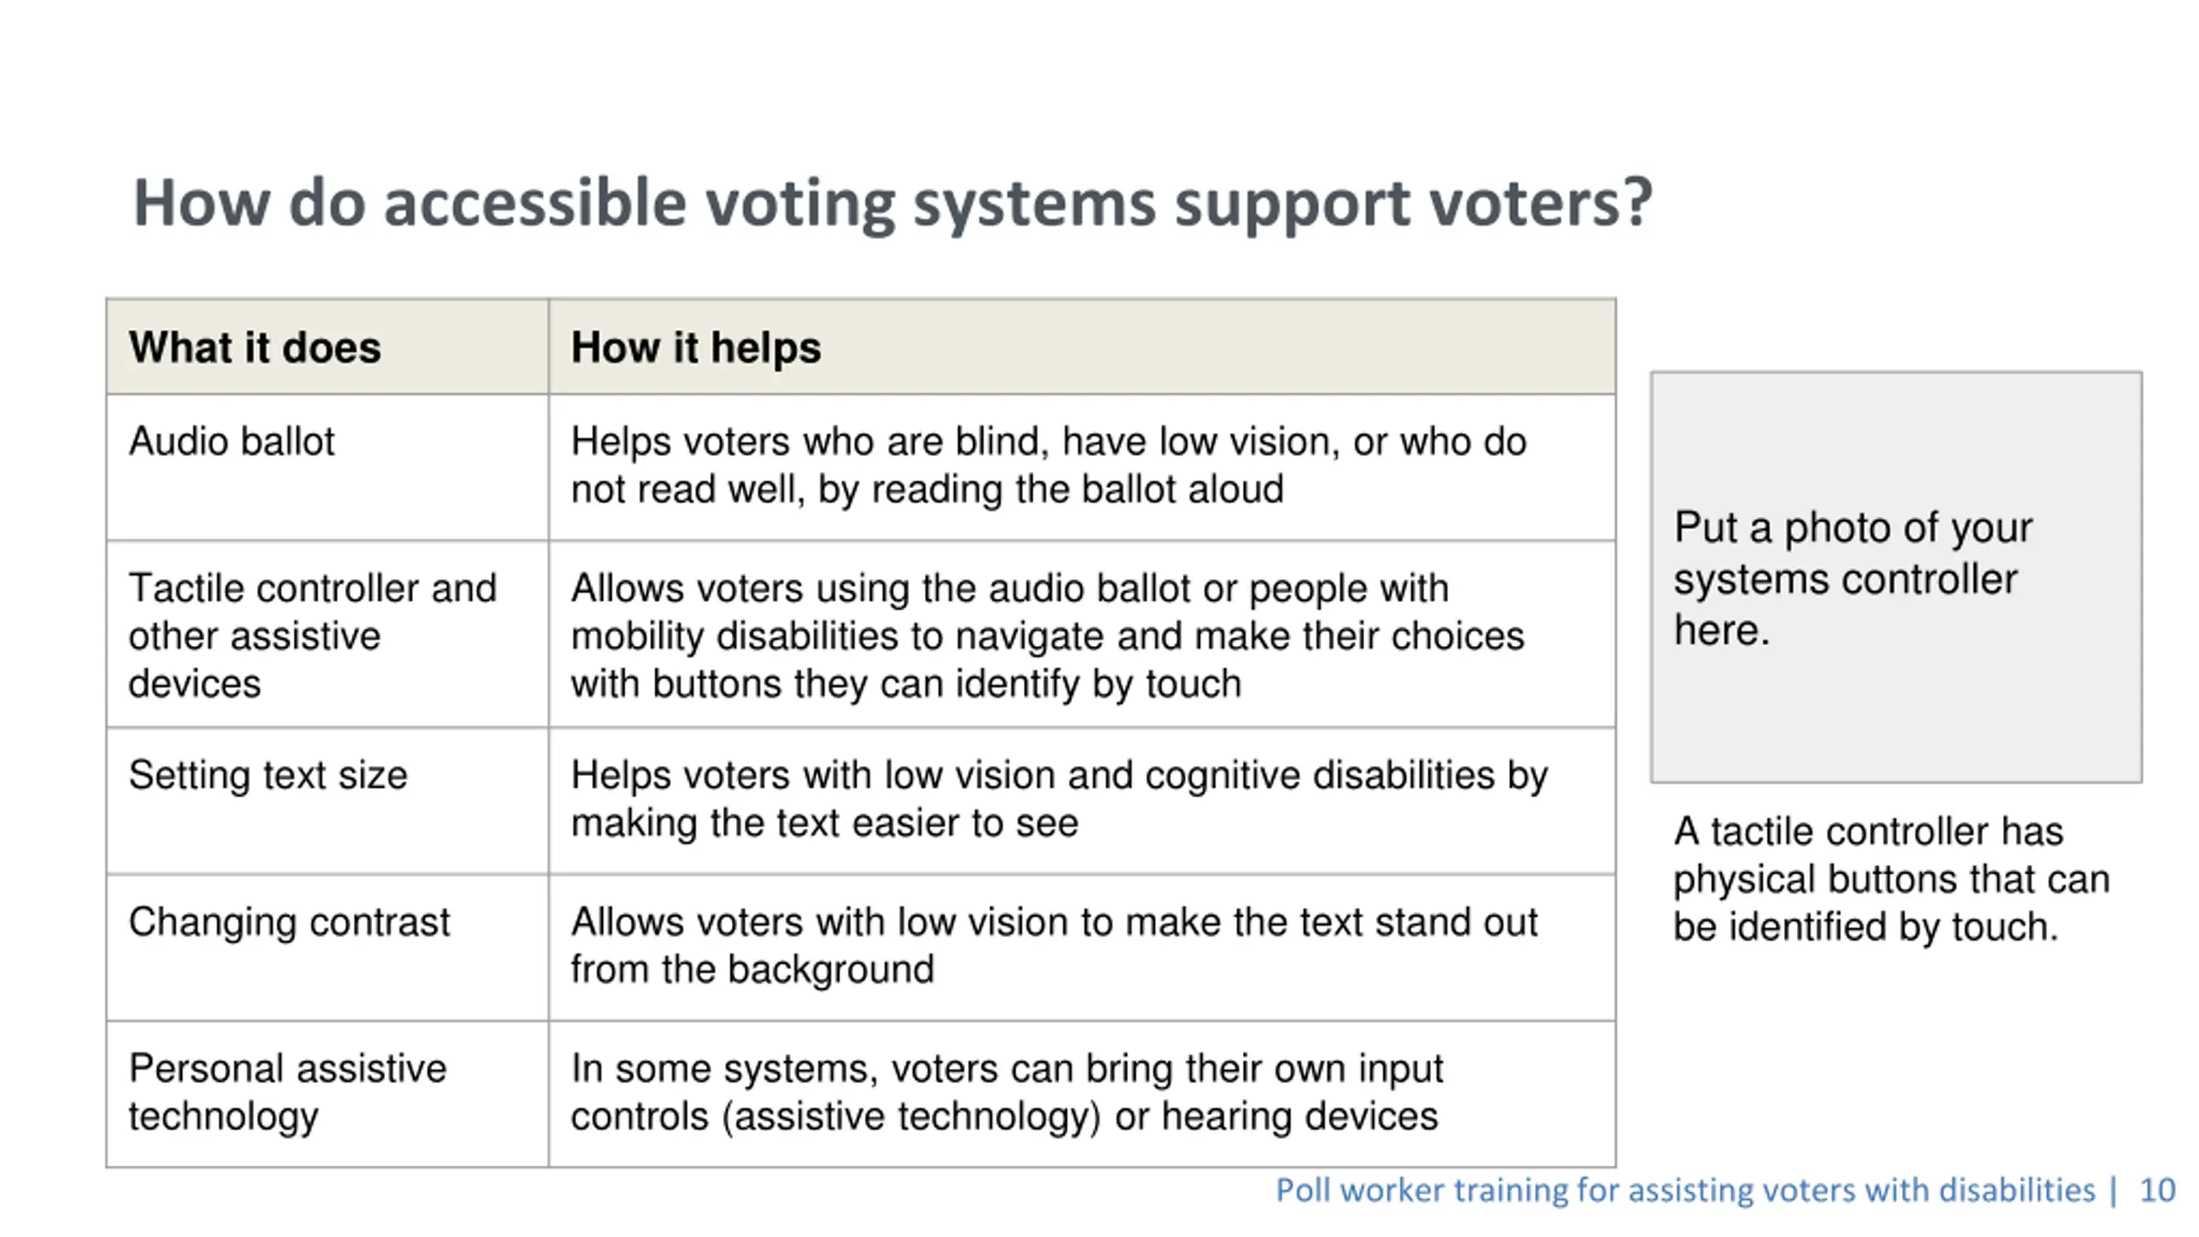Click the cell about text standing out from background
This screenshot has width=2199, height=1237.
tap(1082, 948)
